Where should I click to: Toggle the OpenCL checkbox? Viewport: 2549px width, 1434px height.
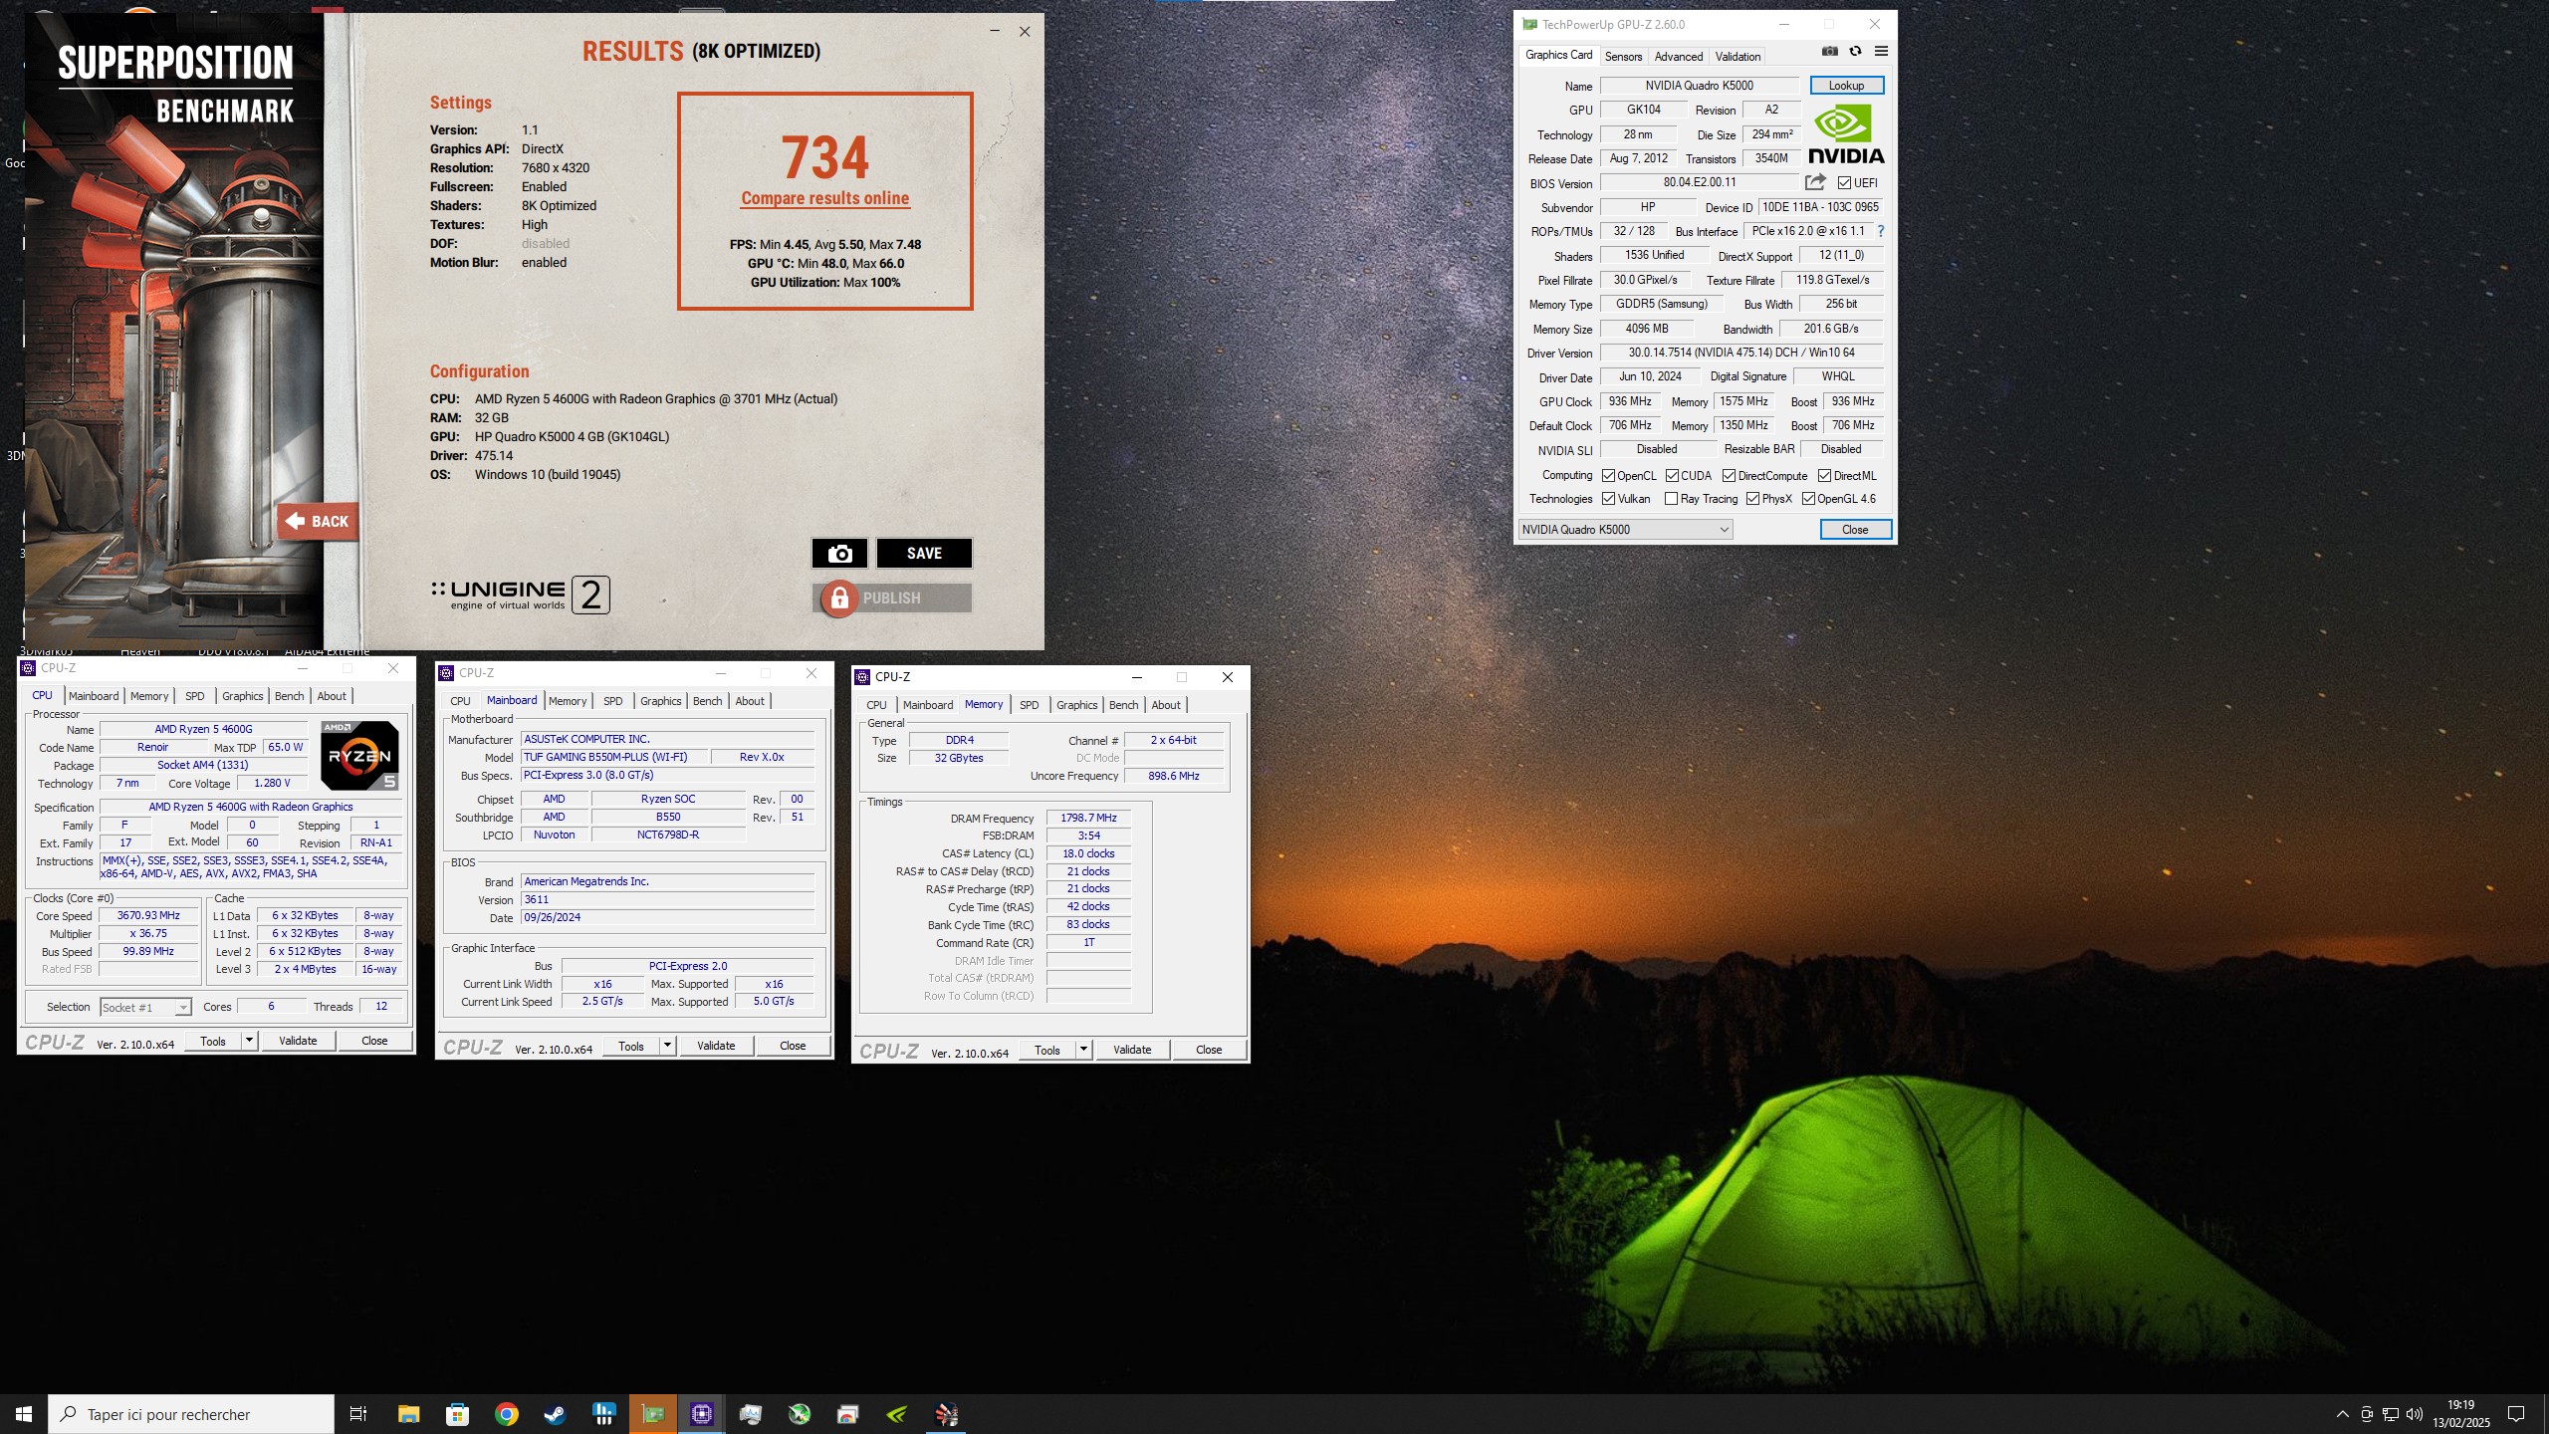click(x=1608, y=476)
